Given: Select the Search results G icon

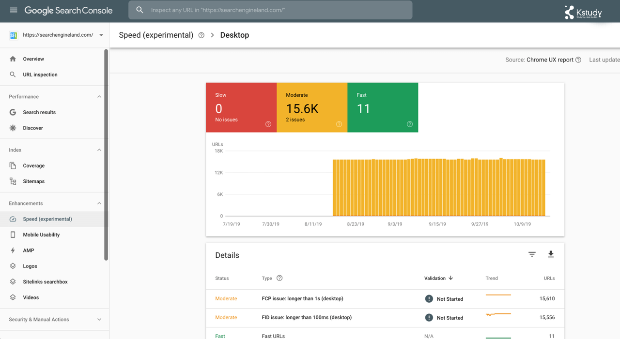Looking at the screenshot, I should tap(14, 112).
